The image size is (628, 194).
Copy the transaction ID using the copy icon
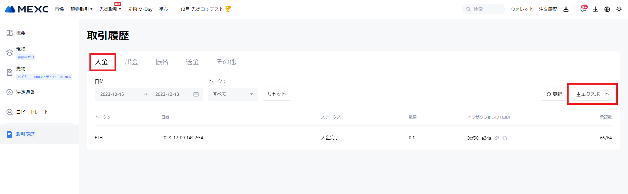(x=505, y=138)
